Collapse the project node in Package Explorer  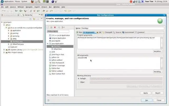(2, 22)
